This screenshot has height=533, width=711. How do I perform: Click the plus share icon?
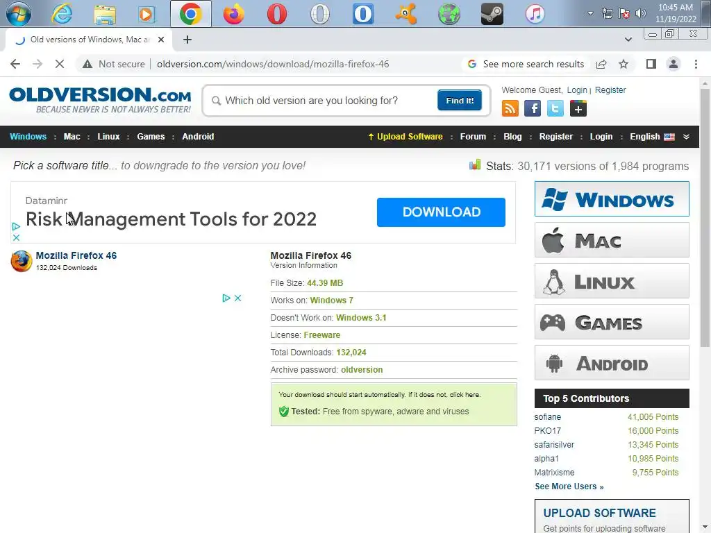(578, 108)
